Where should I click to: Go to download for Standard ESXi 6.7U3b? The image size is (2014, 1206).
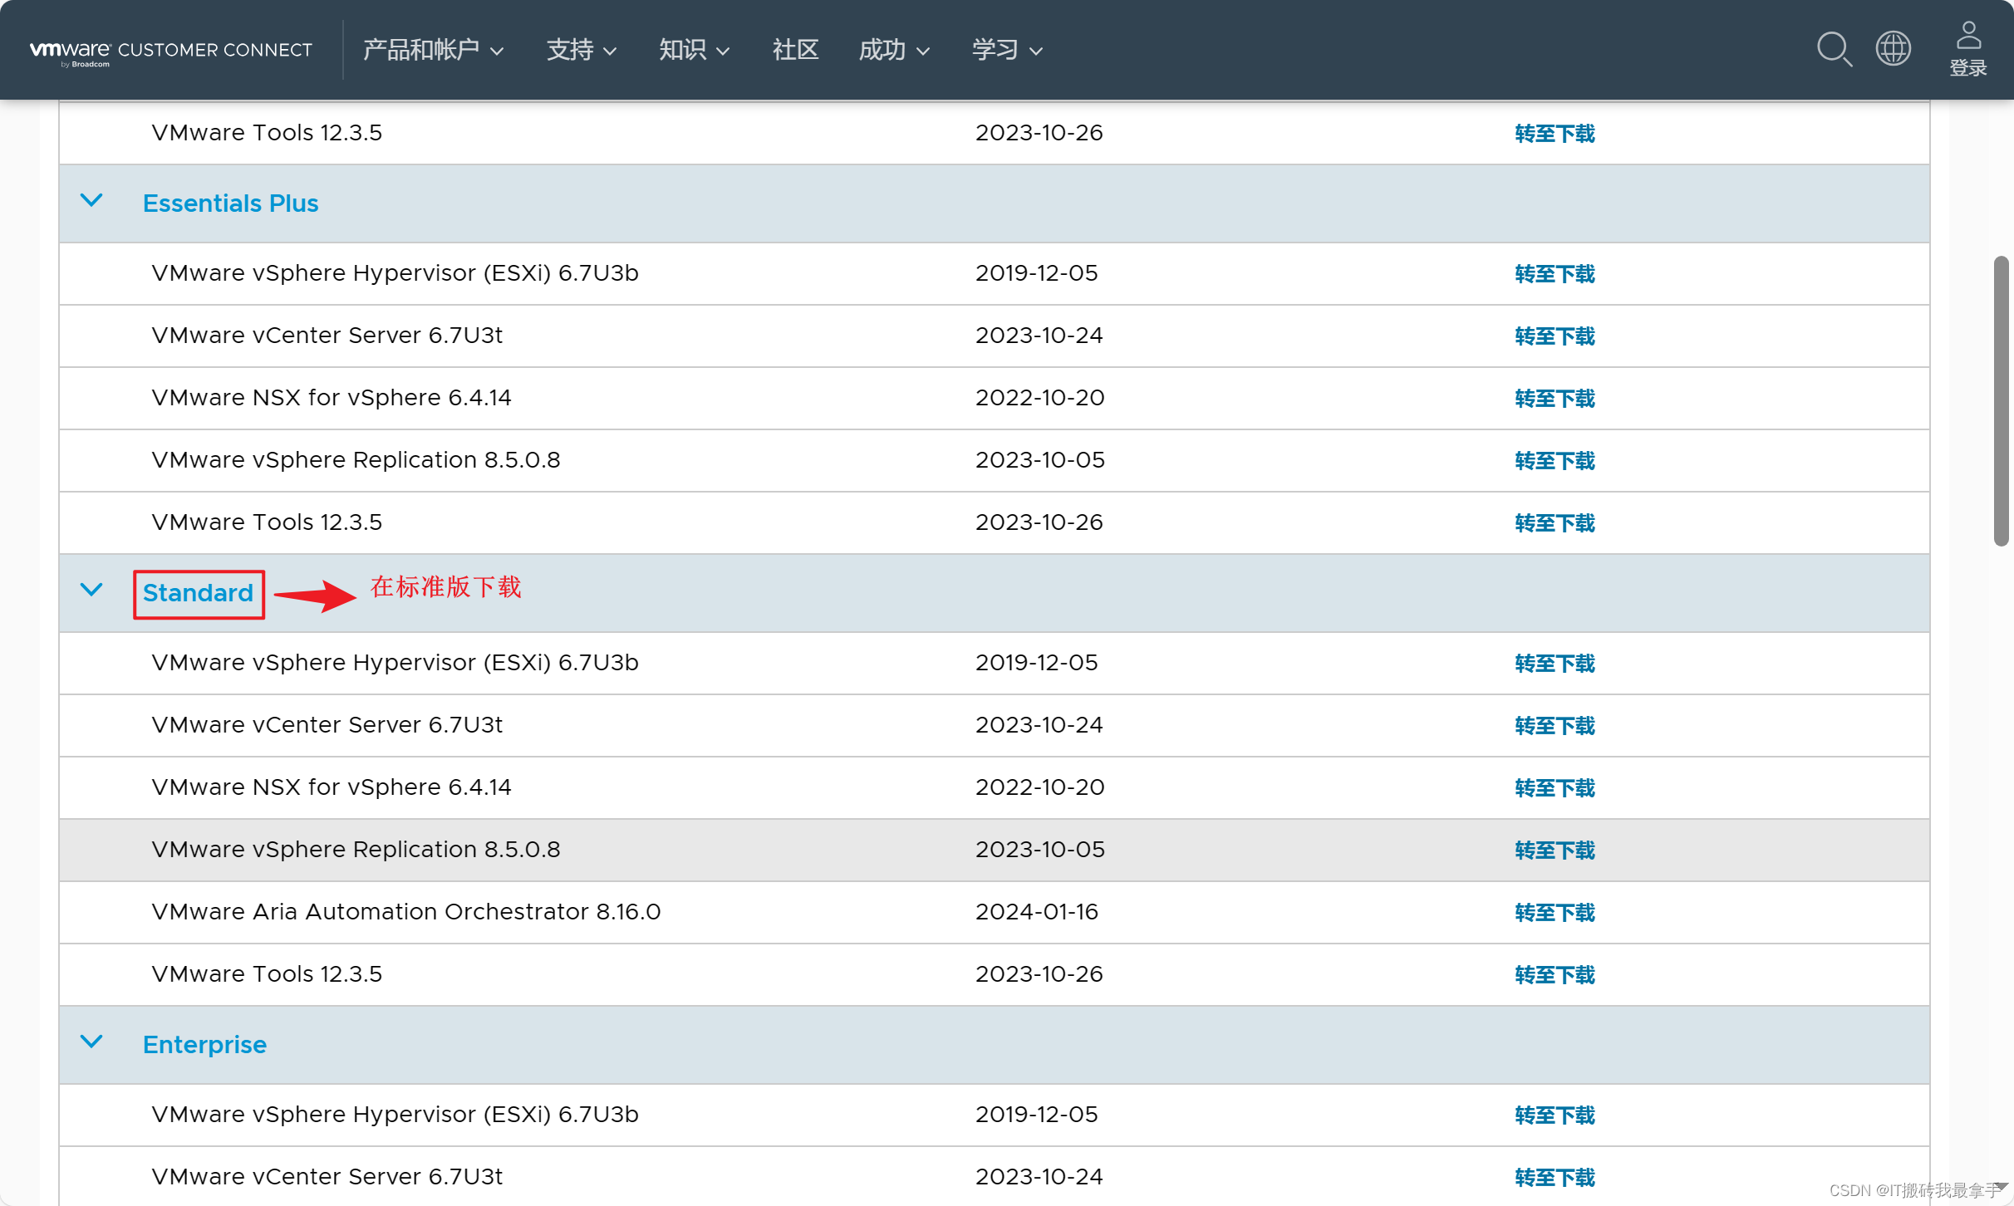coord(1555,664)
